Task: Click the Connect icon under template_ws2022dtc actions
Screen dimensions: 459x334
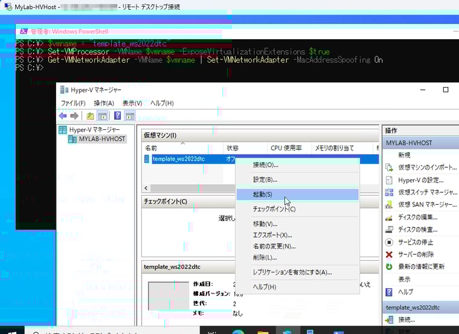Action: click(x=389, y=320)
